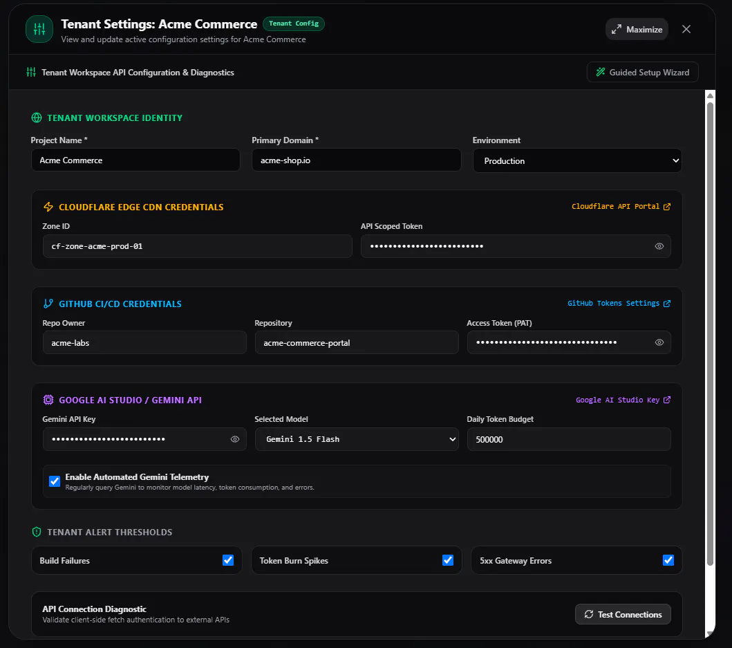
Task: Reveal the Cloudflare API Scoped Token
Action: tap(659, 246)
